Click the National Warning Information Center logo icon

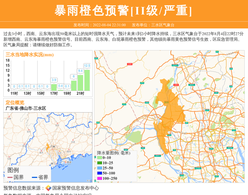coord(48,188)
